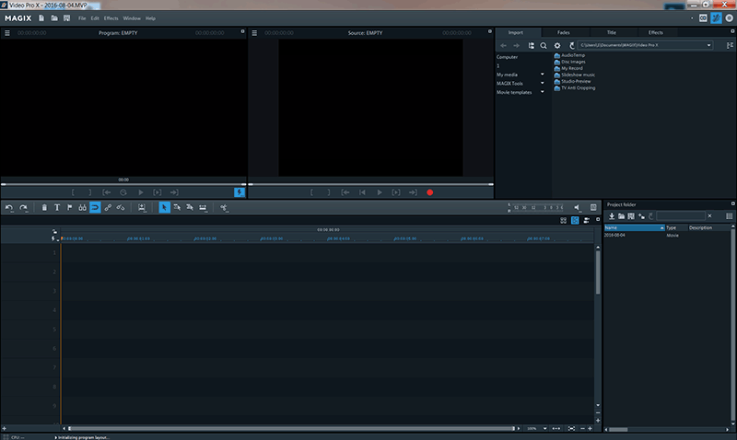Screen dimensions: 737x440
Task: Click the stretch/trim mode icon in toolbar
Action: 203,207
